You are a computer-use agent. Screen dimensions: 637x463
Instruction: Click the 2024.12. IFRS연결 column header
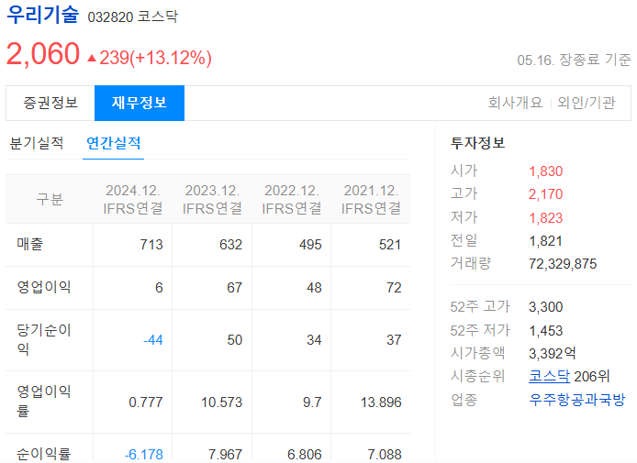[133, 199]
